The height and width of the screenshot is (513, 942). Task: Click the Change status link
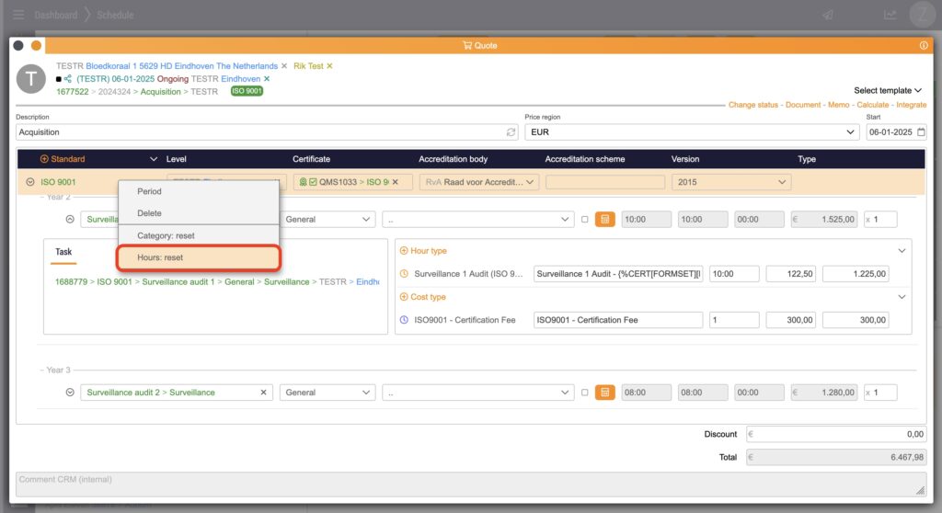[x=753, y=105]
